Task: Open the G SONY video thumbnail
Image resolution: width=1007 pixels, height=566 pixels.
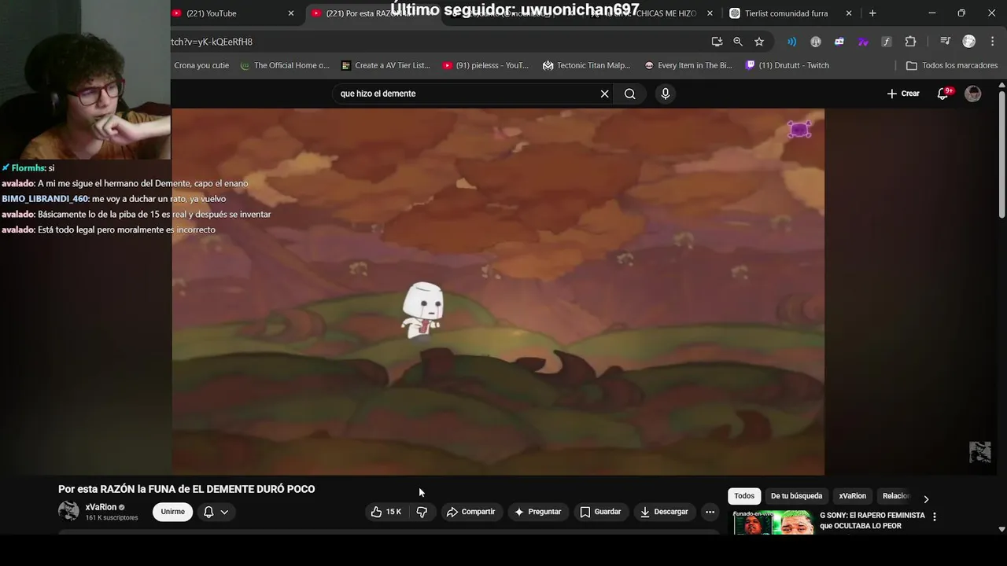Action: point(774,523)
